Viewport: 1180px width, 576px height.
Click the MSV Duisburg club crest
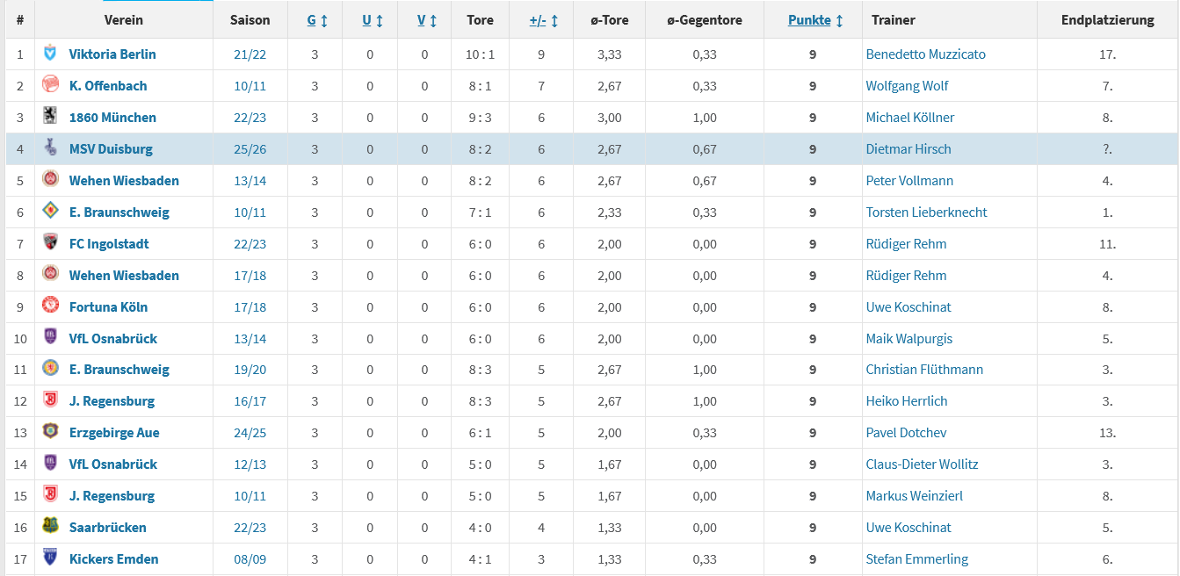pyautogui.click(x=50, y=148)
